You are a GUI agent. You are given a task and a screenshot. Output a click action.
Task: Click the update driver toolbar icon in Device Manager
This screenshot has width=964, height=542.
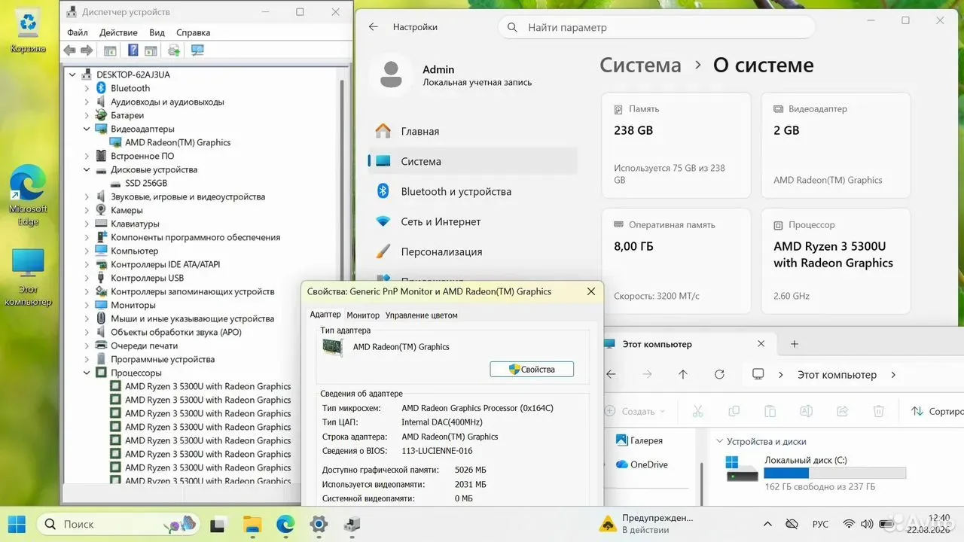tap(174, 50)
